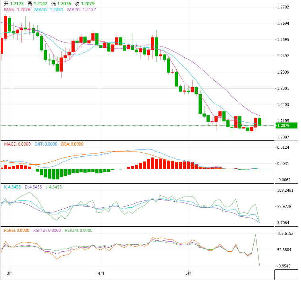Image resolution: width=301 pixels, height=282 pixels.
Task: Click the 0.0031 MACD axis value
Action: point(283,164)
